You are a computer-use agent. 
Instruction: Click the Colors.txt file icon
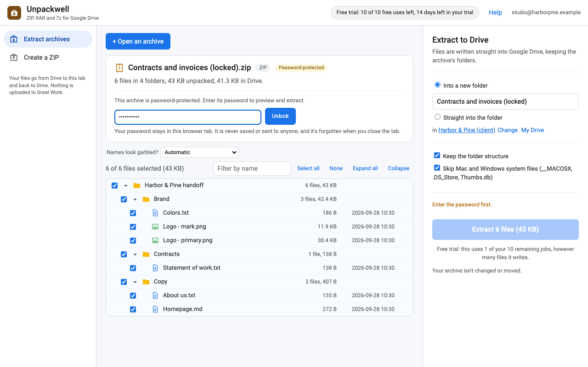[155, 213]
